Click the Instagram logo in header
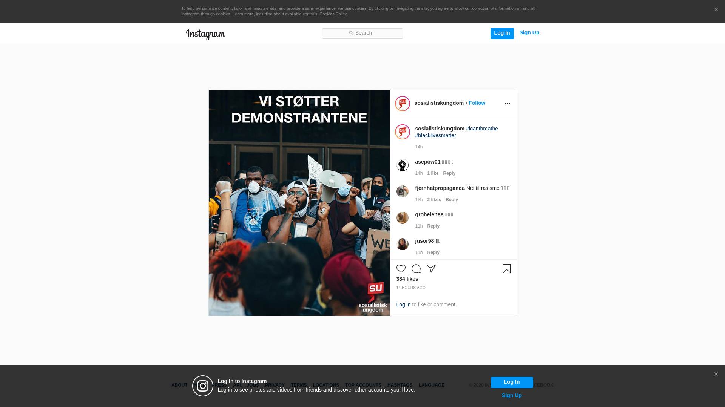 tap(205, 34)
